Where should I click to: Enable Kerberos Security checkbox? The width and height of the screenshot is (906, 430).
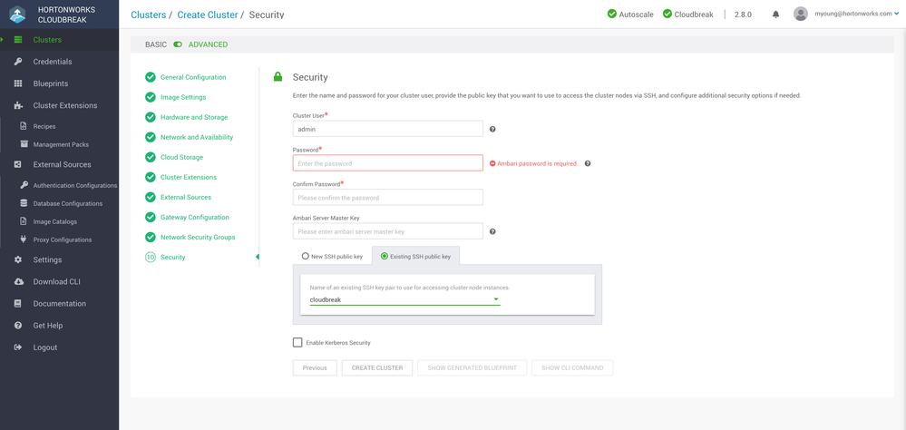(x=297, y=343)
